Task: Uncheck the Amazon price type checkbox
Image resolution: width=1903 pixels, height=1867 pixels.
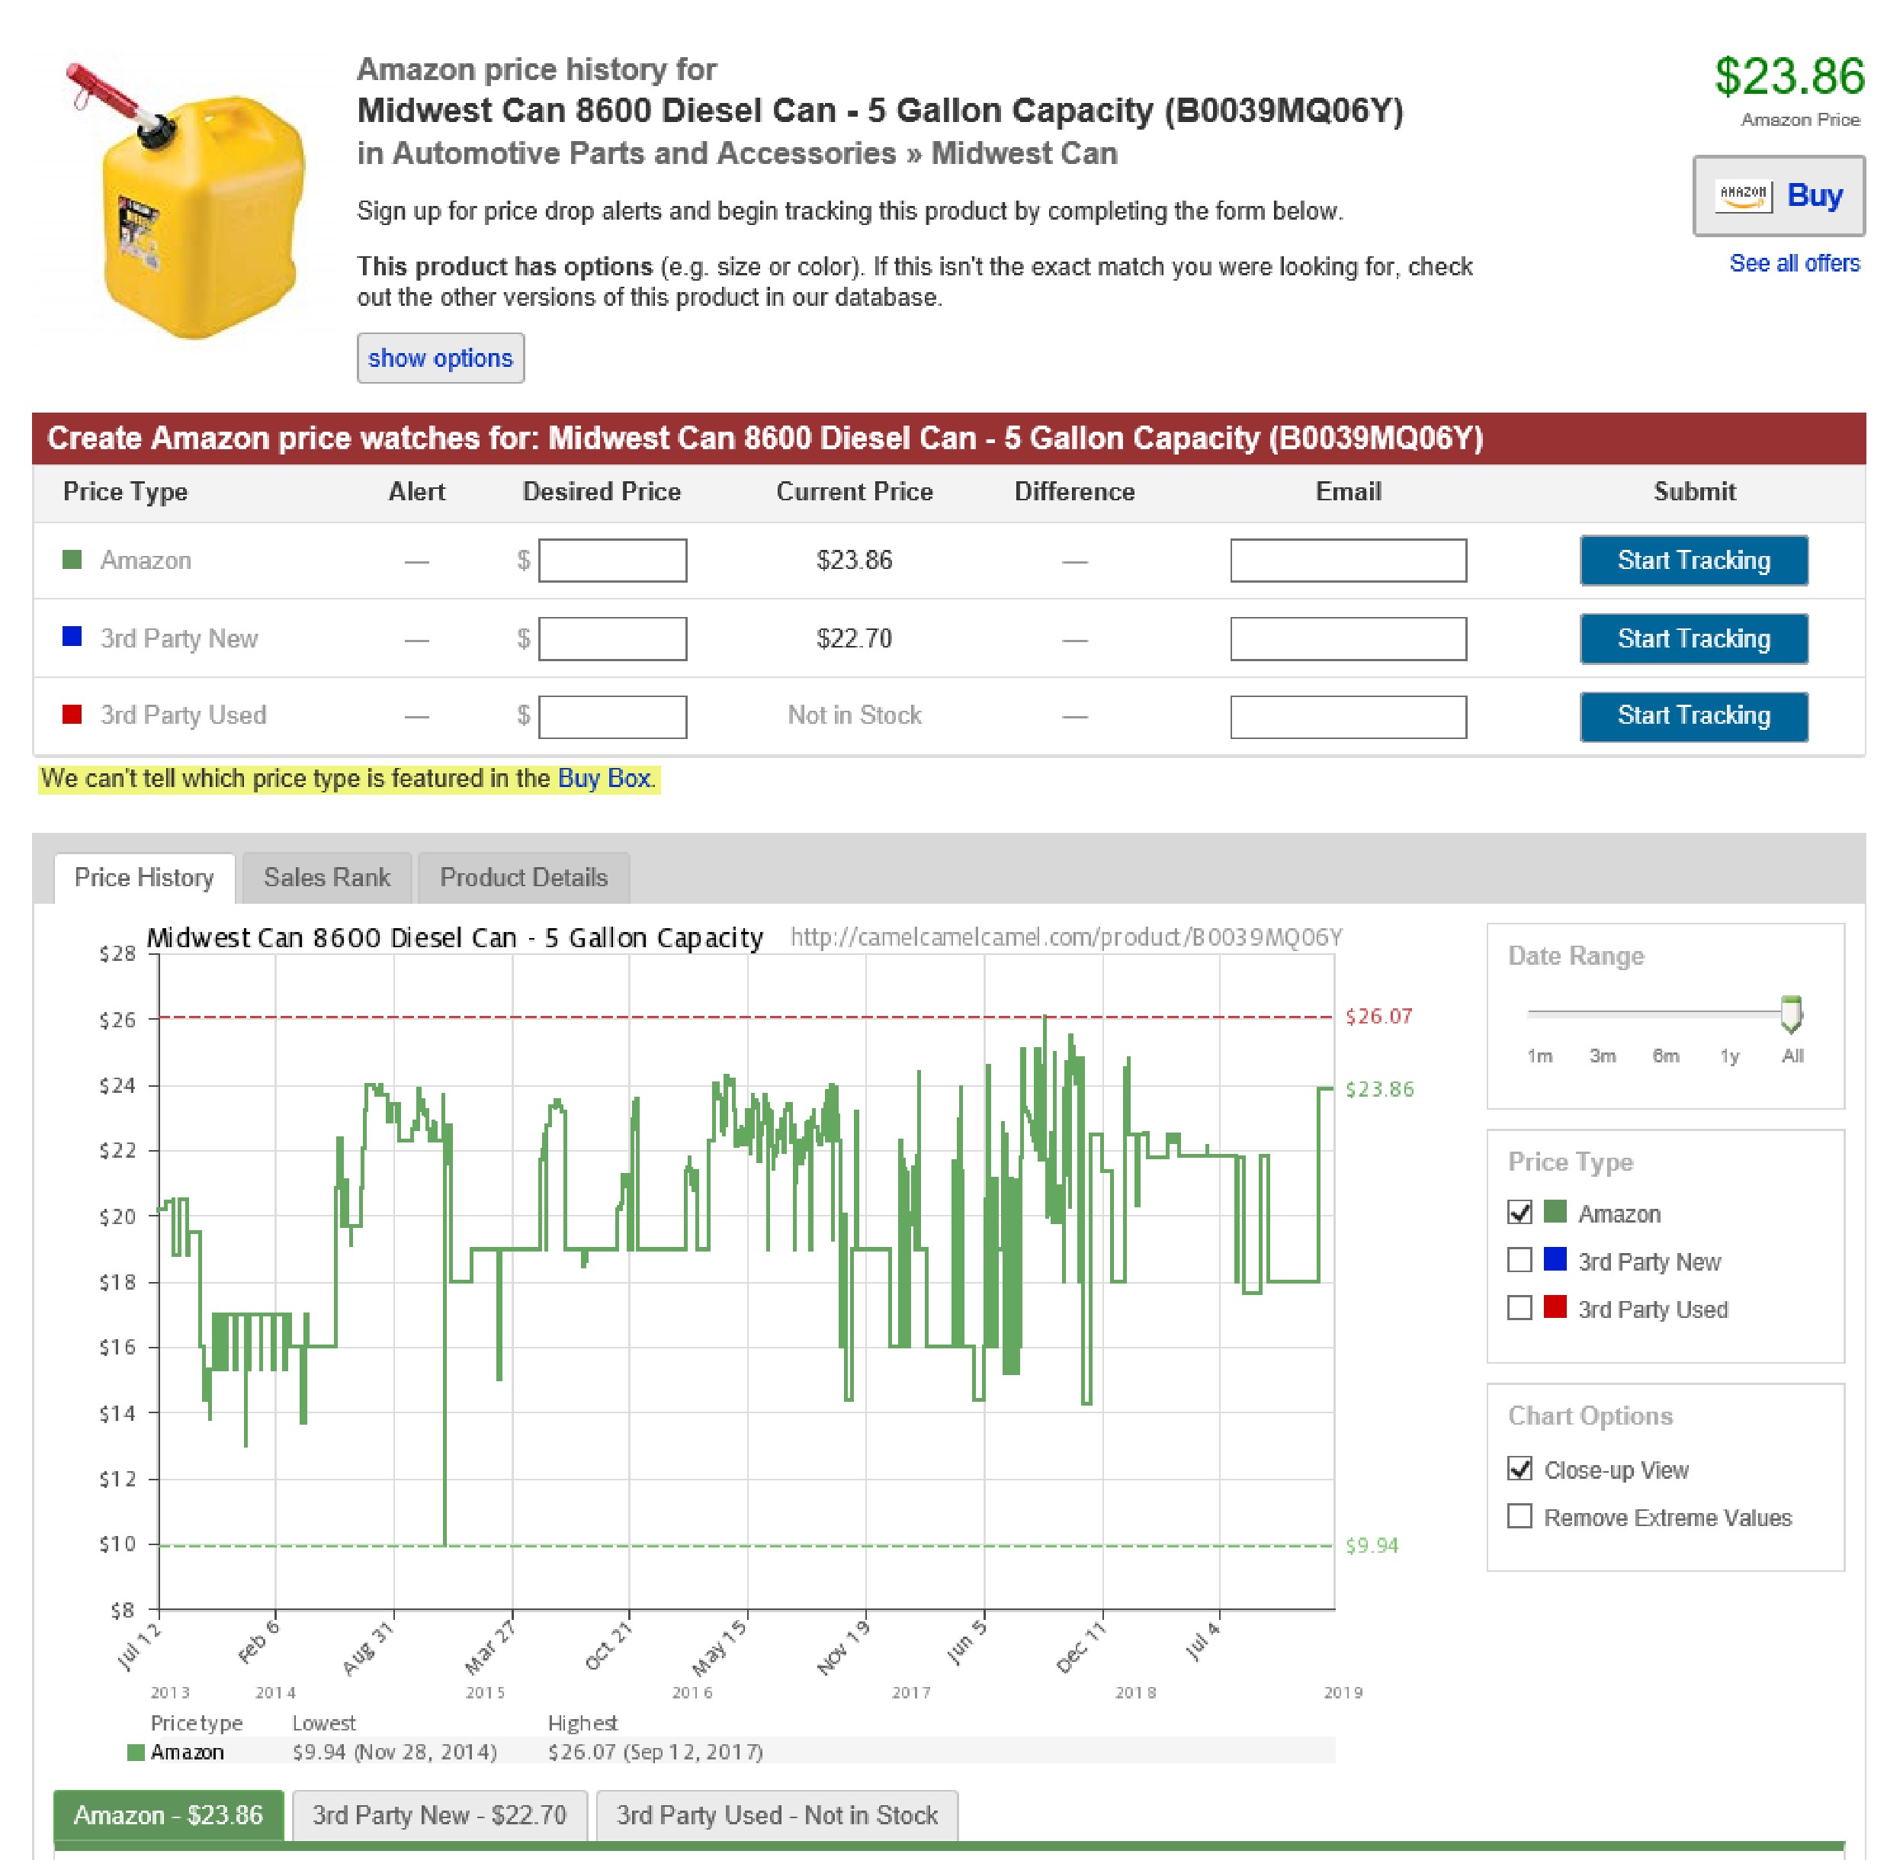Action: [x=1520, y=1213]
